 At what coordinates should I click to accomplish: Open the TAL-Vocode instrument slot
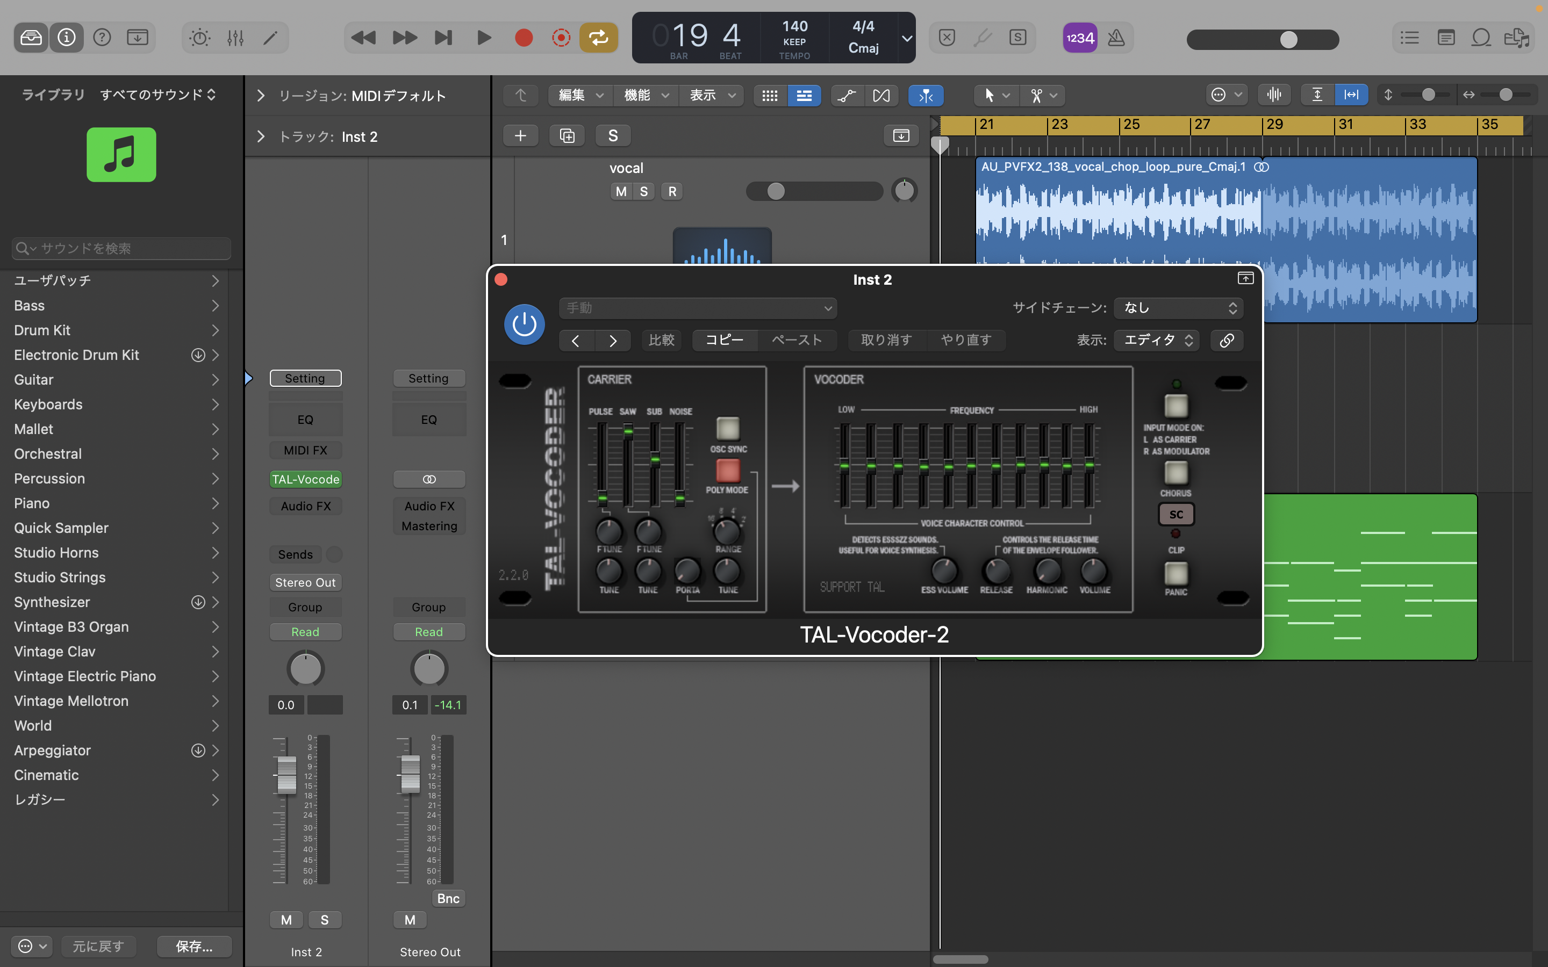tap(306, 479)
